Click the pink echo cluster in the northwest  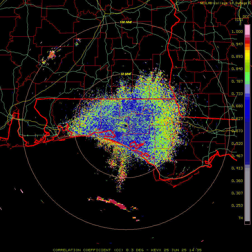pos(52,54)
